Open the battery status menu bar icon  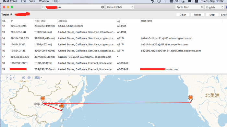[x=190, y=1]
